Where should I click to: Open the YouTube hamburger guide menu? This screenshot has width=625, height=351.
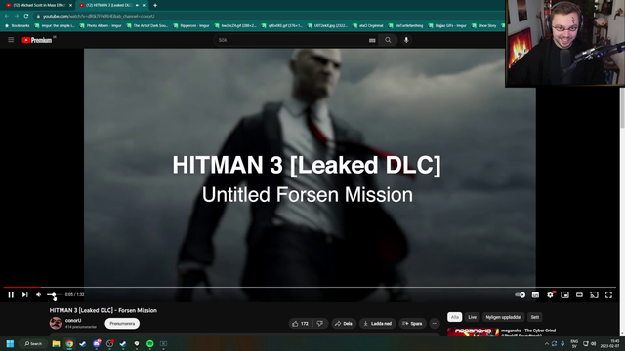tap(11, 40)
